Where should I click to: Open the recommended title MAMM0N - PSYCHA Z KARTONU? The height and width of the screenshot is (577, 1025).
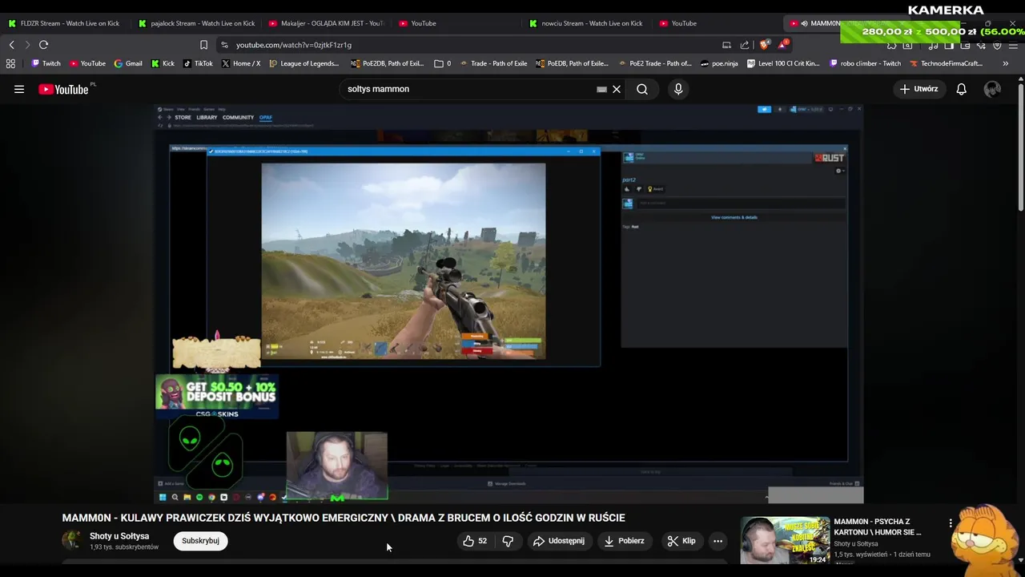pyautogui.click(x=878, y=527)
